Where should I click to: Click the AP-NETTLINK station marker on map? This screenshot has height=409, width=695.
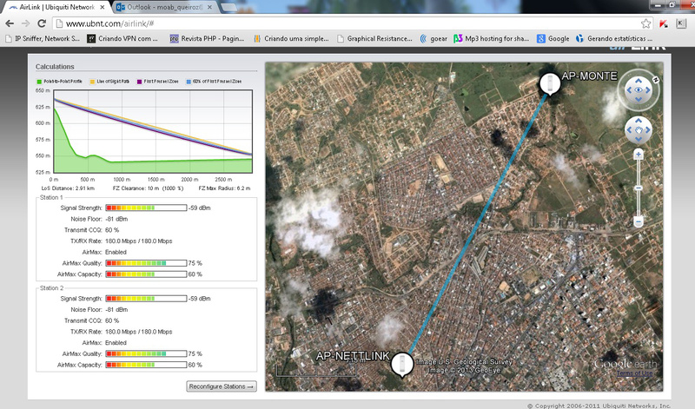pos(402,364)
